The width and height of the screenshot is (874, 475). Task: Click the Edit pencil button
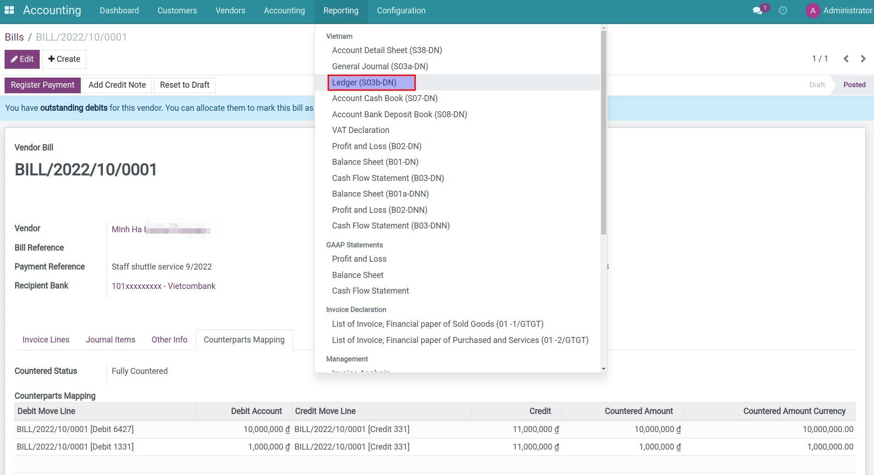tap(22, 59)
